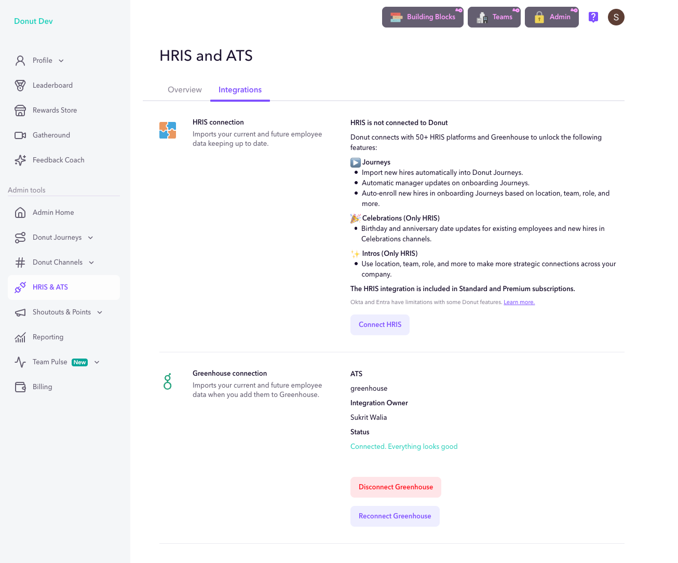
Task: Click the 'Greenhouse connection' heading
Action: (x=229, y=374)
